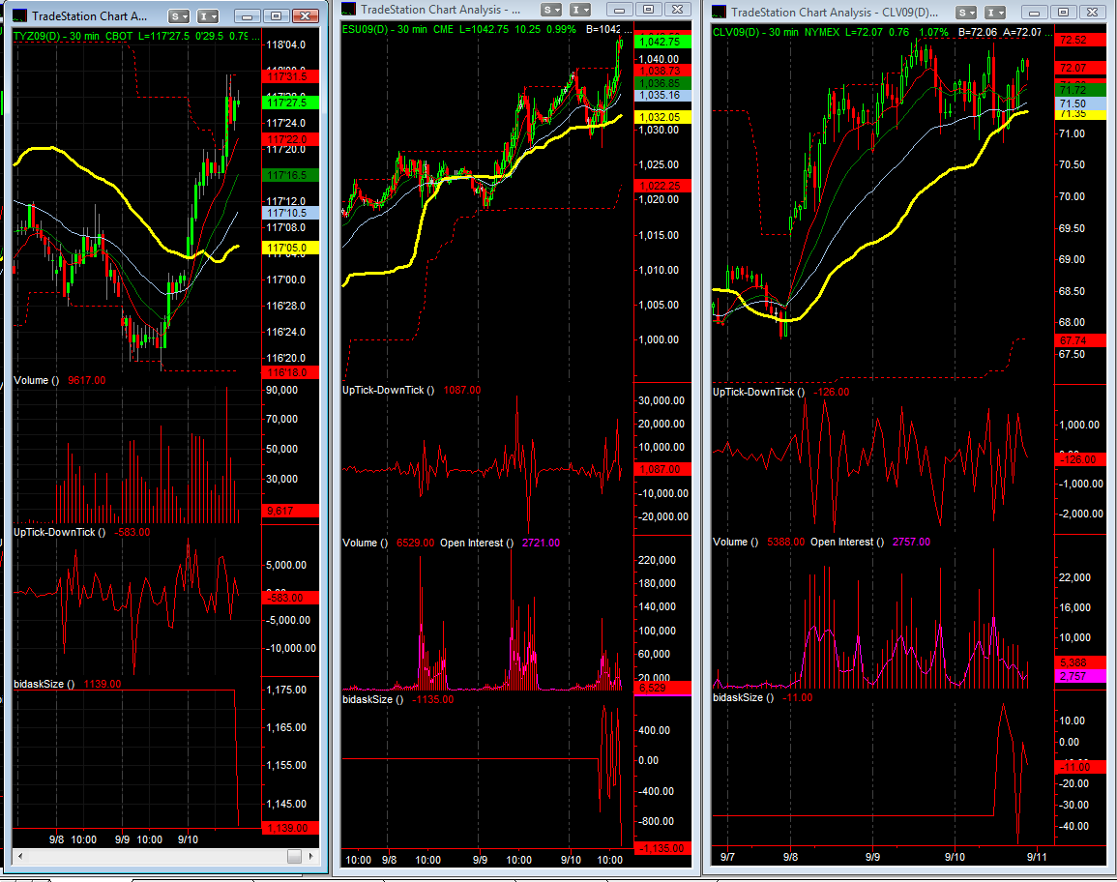Maximize the CLV09 chart window
The image size is (1117, 882).
pos(1064,12)
